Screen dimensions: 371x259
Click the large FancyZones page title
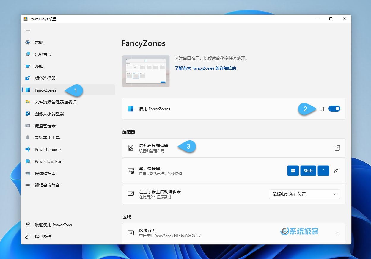144,43
